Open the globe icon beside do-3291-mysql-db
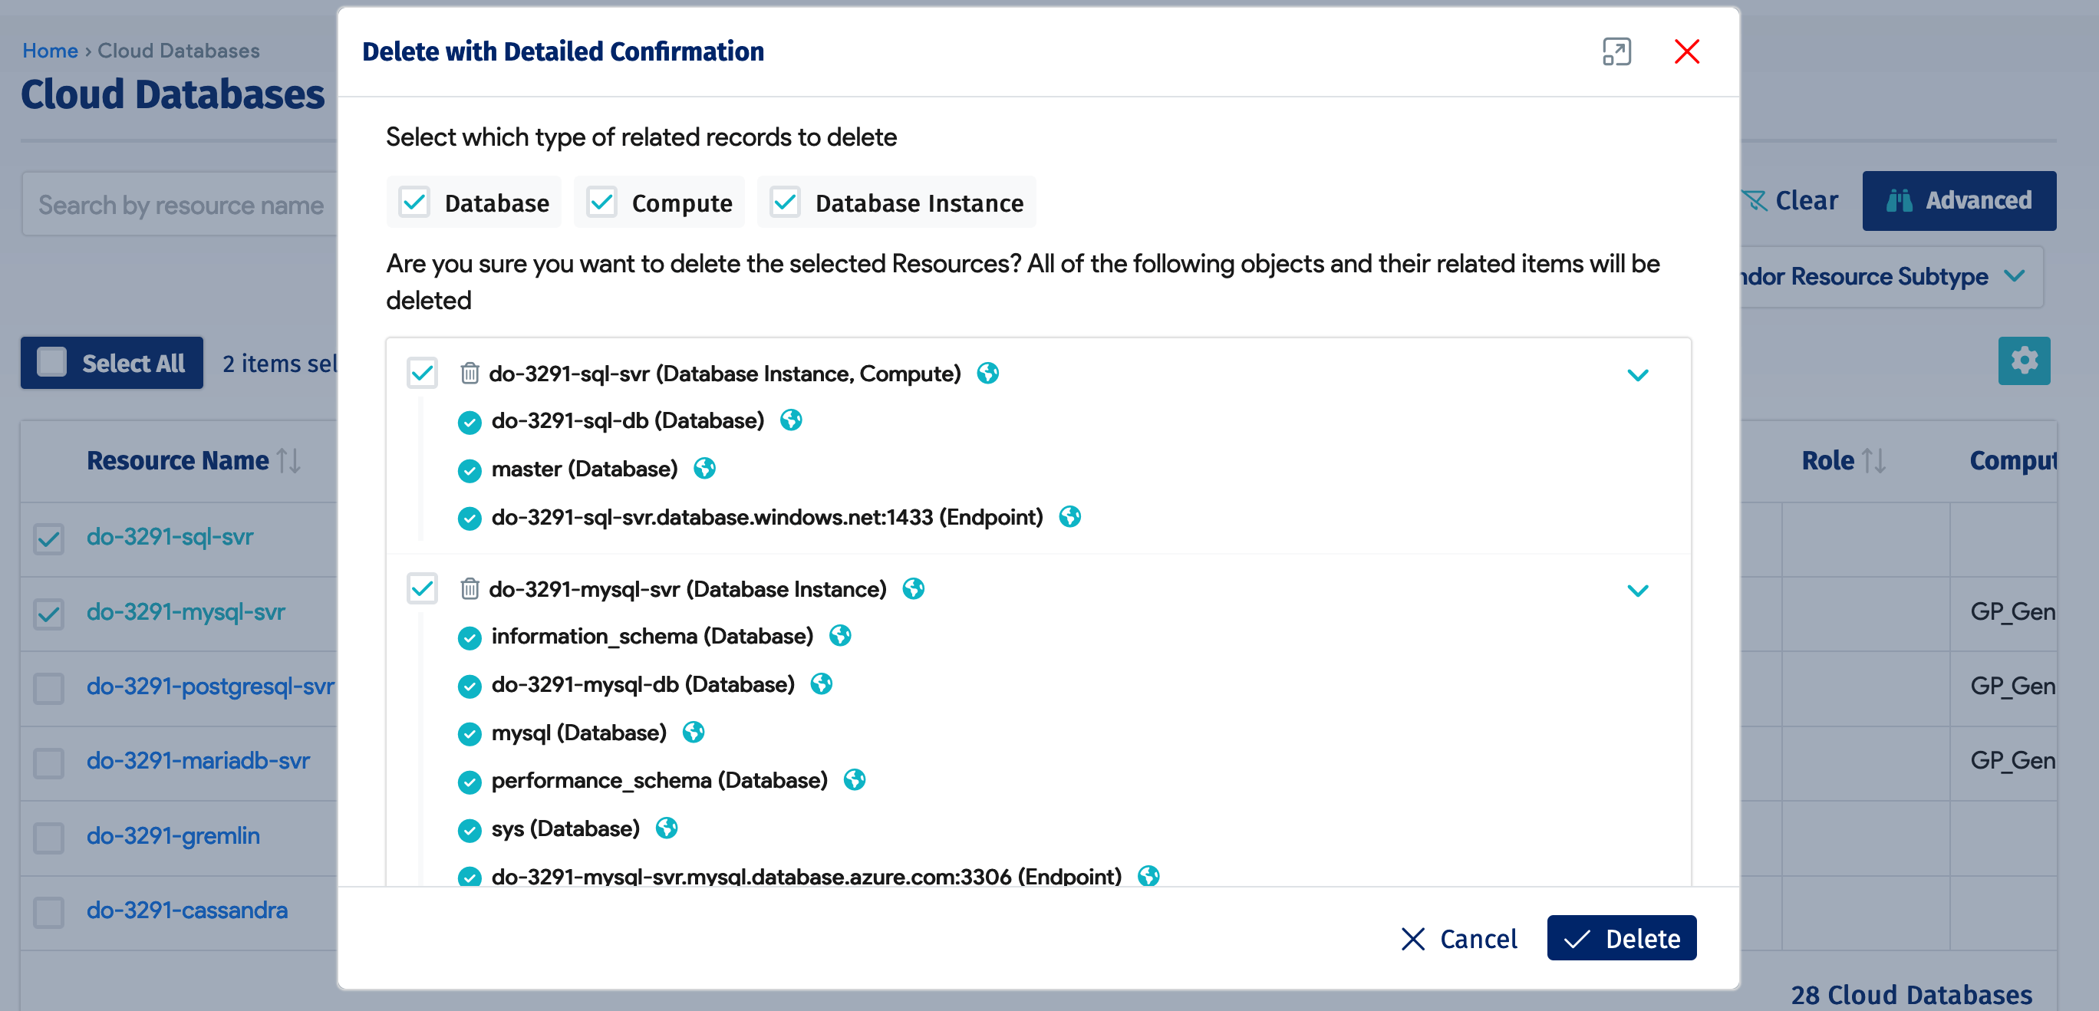This screenshot has width=2099, height=1011. coord(822,684)
